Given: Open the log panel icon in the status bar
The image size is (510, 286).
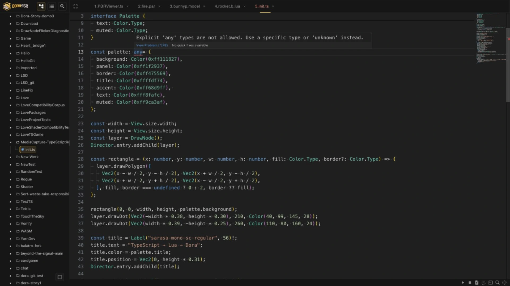Looking at the screenshot, I should [483, 283].
